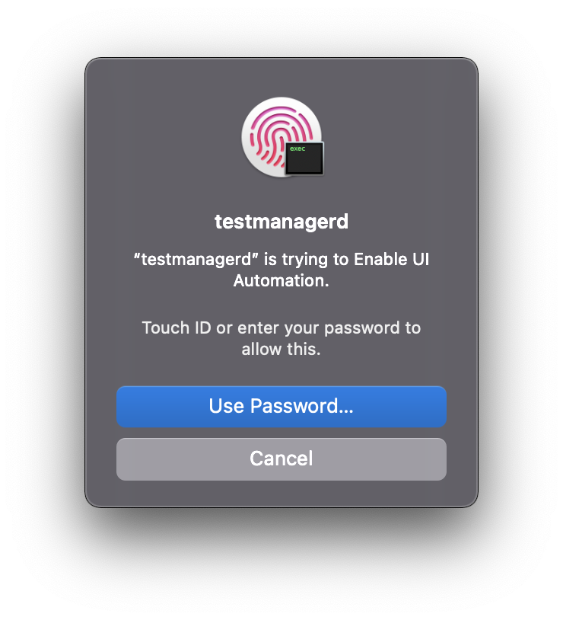This screenshot has width=563, height=620.
Task: Click the gray button labeled Cancel
Action: [281, 459]
